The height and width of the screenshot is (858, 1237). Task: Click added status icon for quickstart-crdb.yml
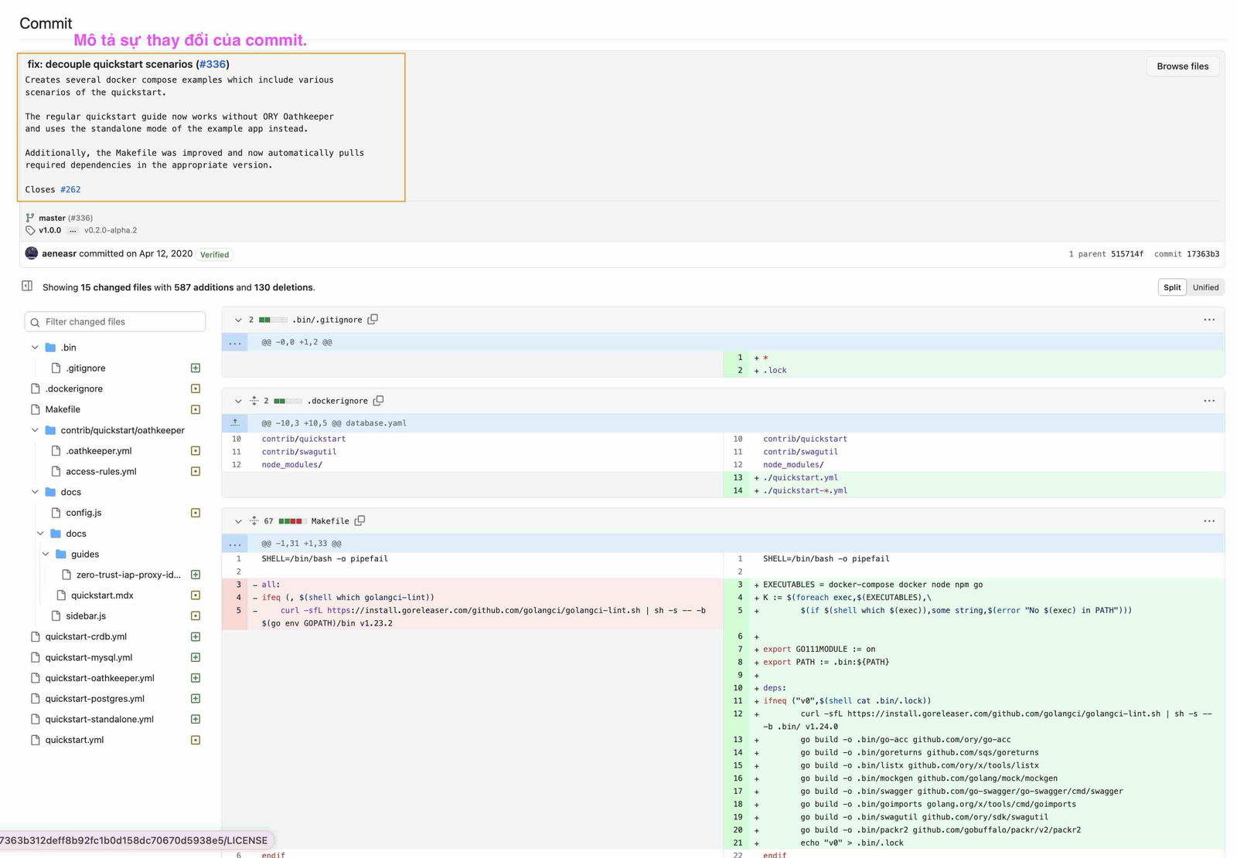pos(196,637)
